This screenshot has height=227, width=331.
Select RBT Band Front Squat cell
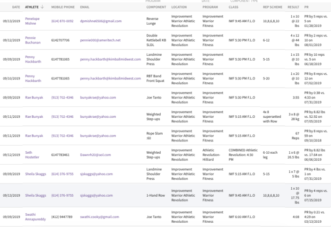(156, 79)
